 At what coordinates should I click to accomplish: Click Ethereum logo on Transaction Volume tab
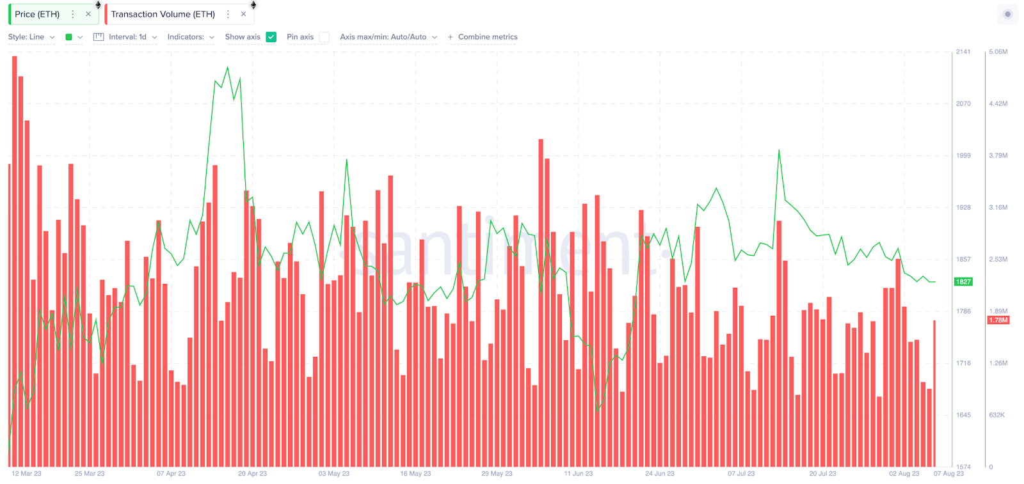tap(253, 5)
